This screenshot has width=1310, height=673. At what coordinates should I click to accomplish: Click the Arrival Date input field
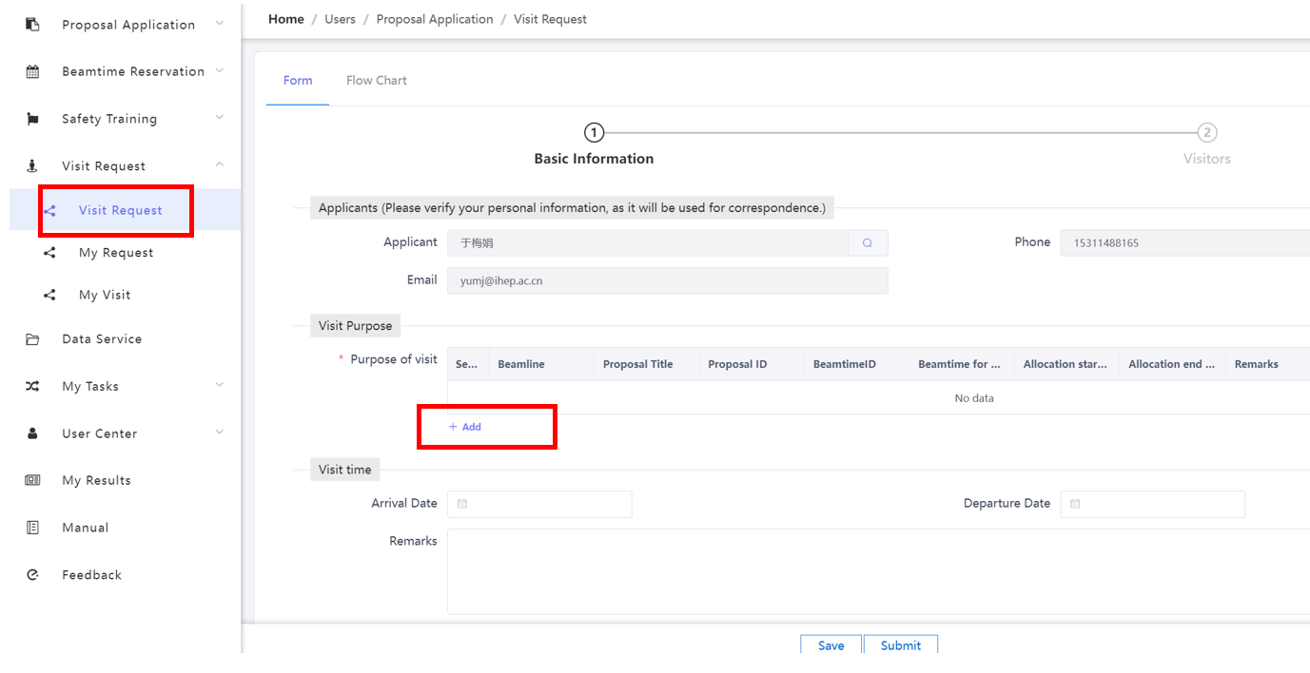(539, 504)
